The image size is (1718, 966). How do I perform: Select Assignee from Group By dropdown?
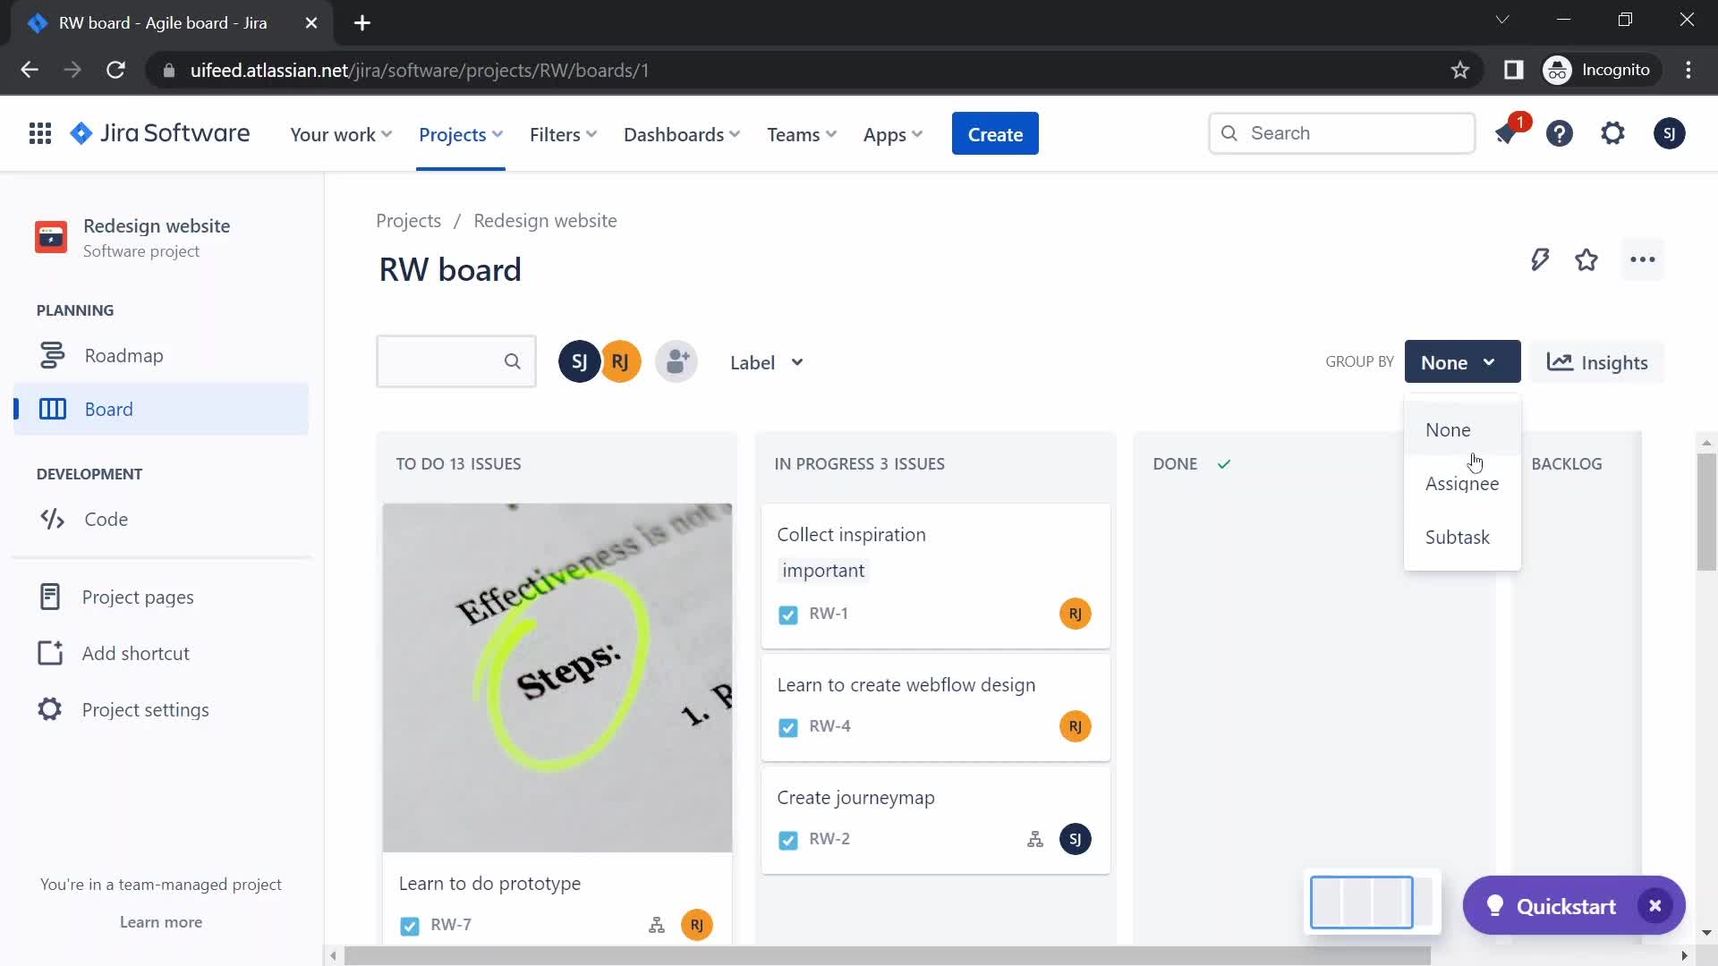[x=1462, y=482]
